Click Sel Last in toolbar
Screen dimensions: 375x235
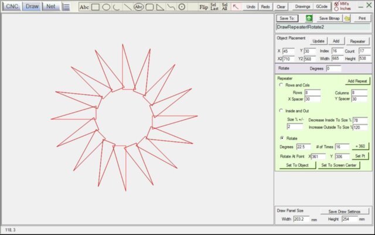pos(214,6)
